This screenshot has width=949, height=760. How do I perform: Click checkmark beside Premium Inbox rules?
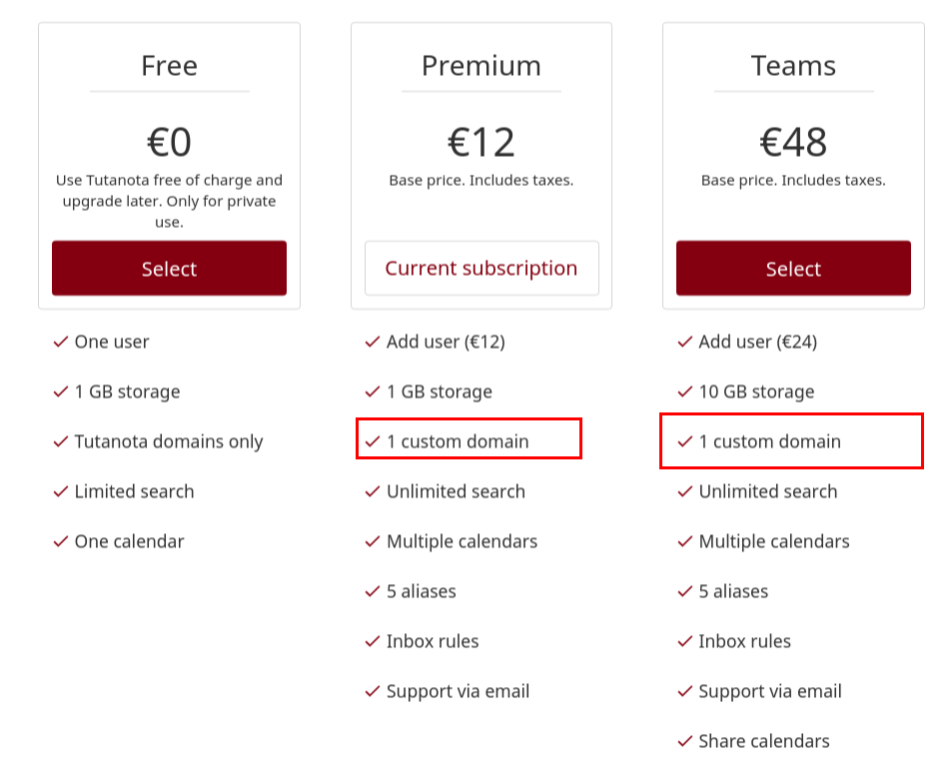(x=373, y=641)
